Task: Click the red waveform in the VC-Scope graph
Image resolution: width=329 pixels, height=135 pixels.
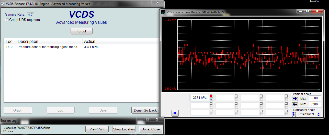Action: (x=249, y=57)
